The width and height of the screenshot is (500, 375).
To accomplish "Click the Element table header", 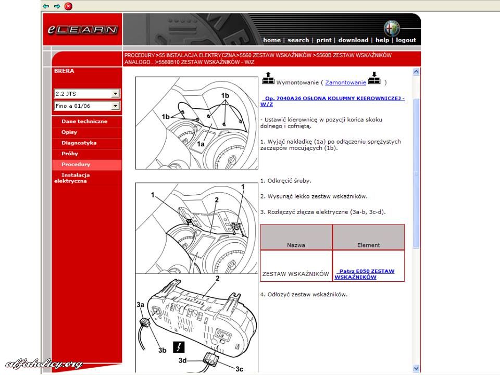I will point(369,238).
